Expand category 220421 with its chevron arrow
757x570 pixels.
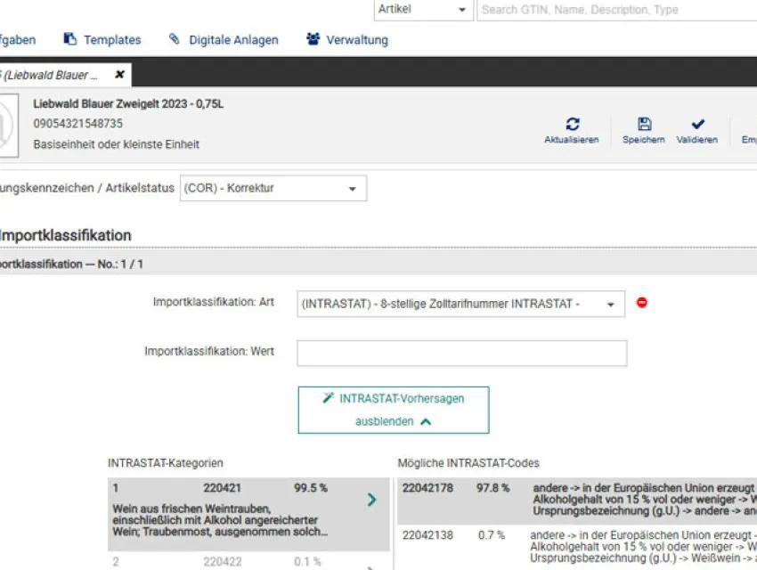coord(371,500)
